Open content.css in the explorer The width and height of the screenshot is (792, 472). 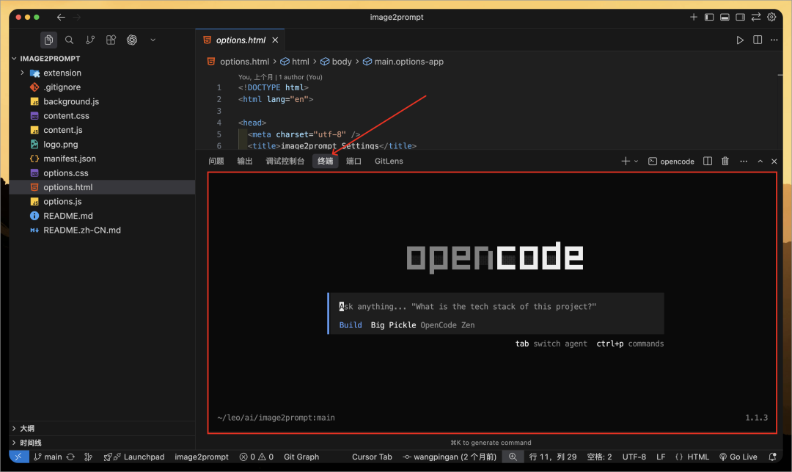click(x=66, y=116)
